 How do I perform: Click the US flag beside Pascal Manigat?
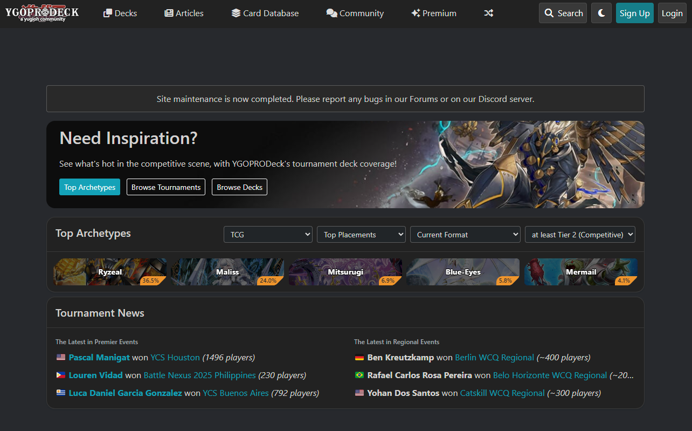(x=60, y=357)
